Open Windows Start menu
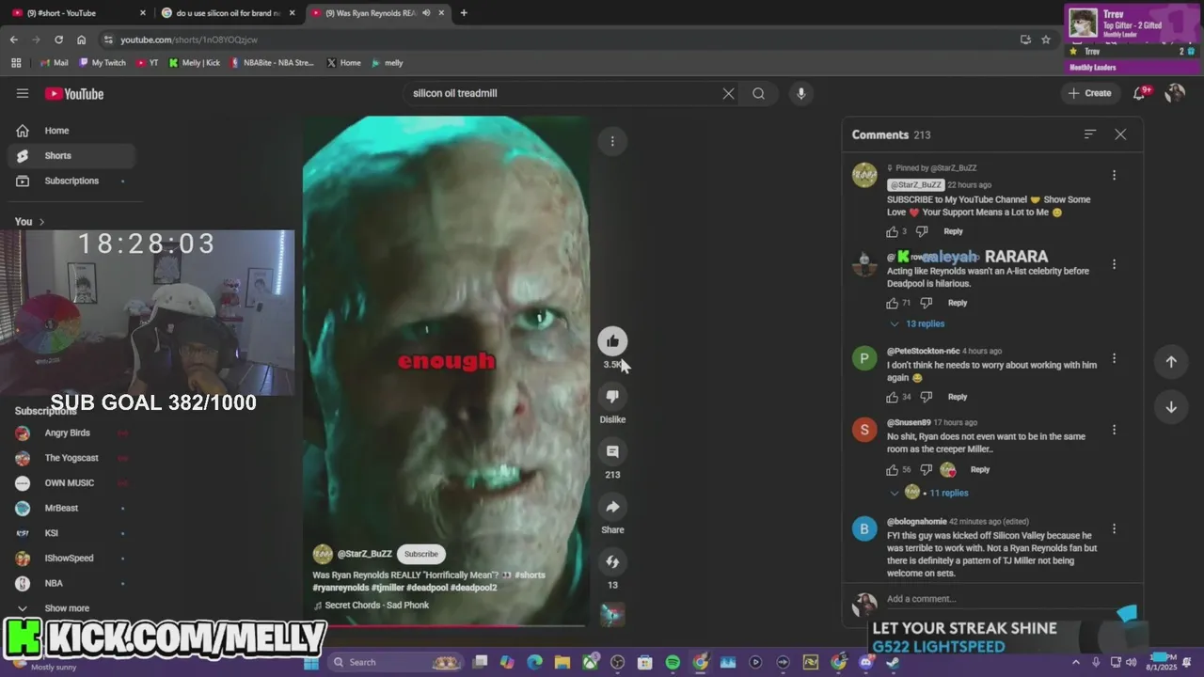Viewport: 1204px width, 677px height. (311, 662)
